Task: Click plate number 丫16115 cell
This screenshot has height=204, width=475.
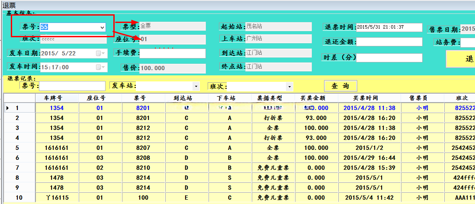Action: point(57,198)
